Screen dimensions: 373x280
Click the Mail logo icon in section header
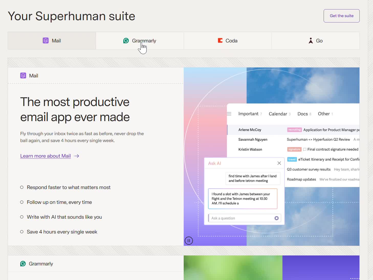(x=23, y=76)
